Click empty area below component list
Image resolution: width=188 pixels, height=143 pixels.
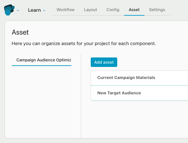43,102
